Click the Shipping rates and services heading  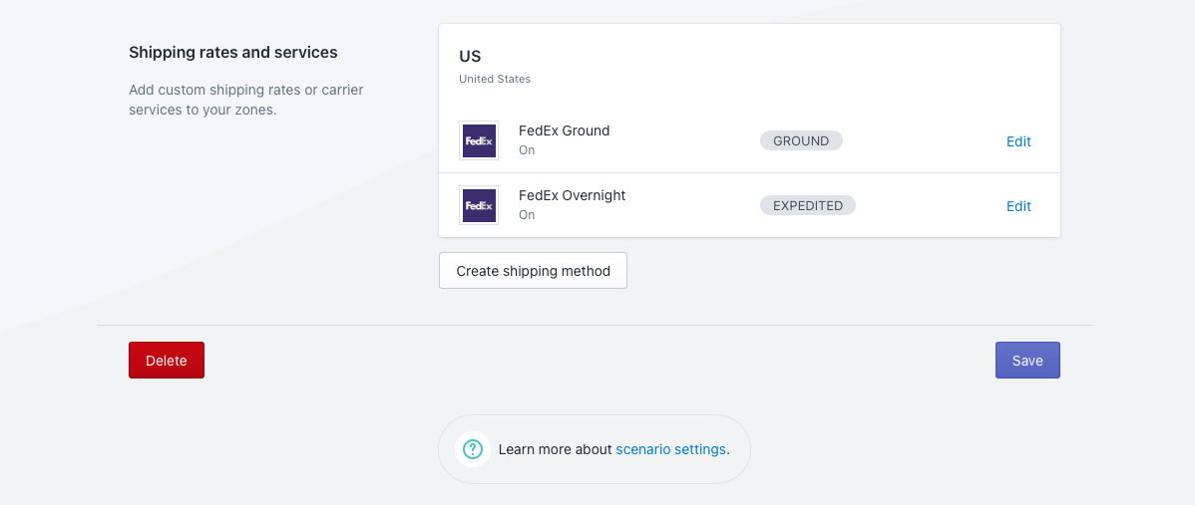point(233,52)
